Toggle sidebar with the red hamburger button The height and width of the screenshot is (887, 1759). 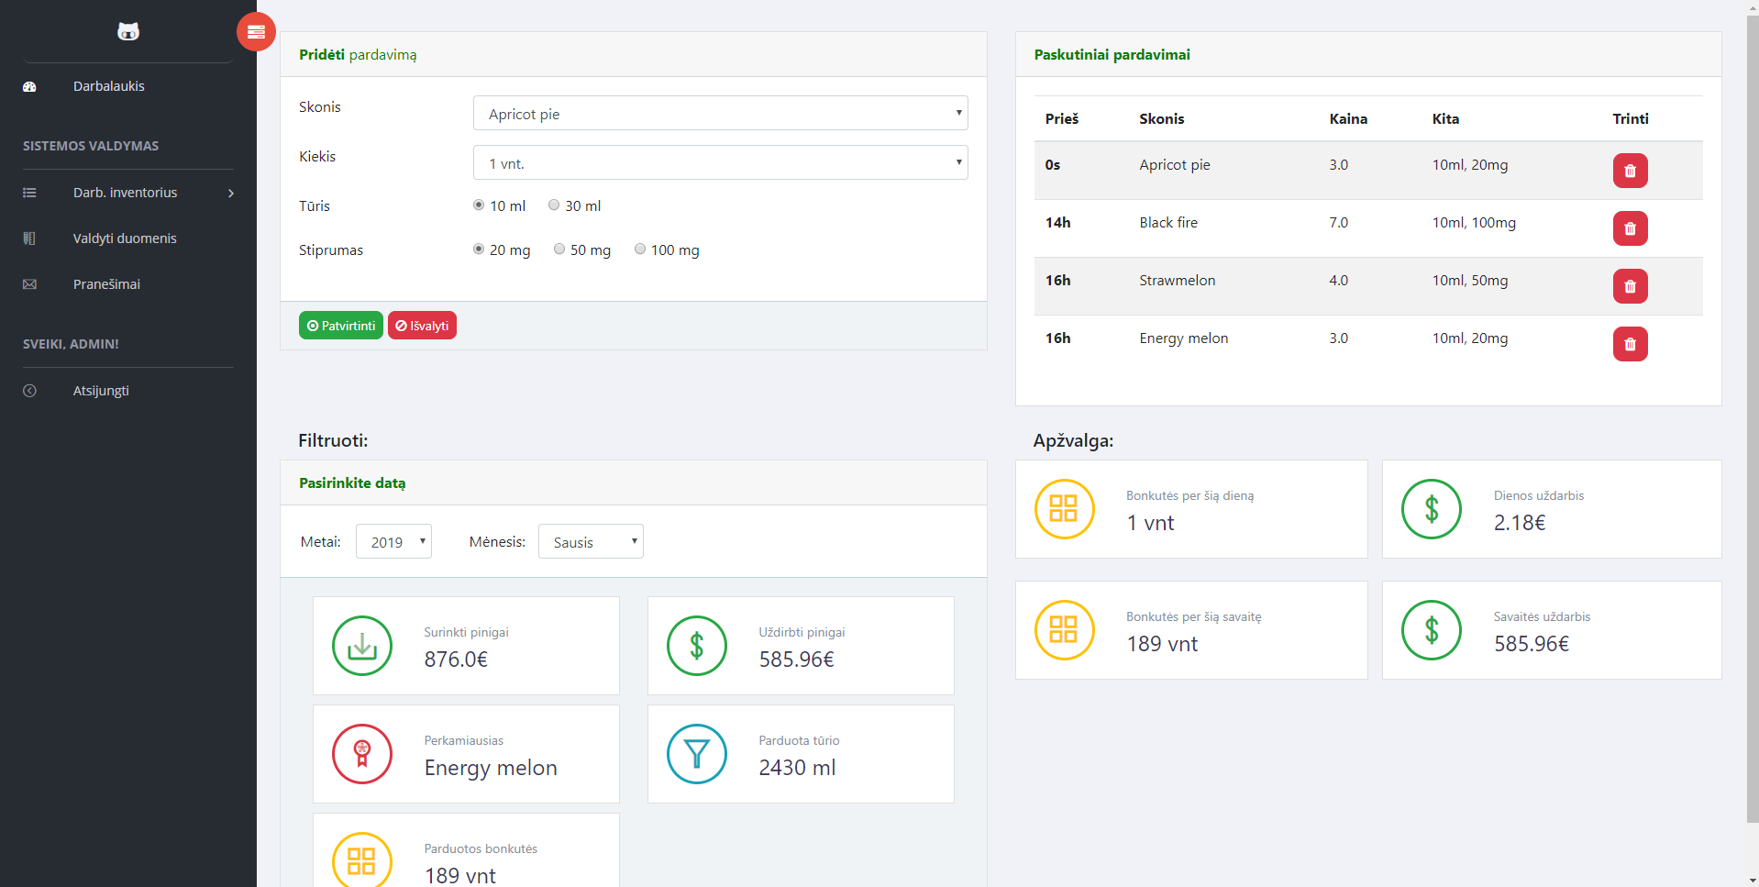coord(256,32)
